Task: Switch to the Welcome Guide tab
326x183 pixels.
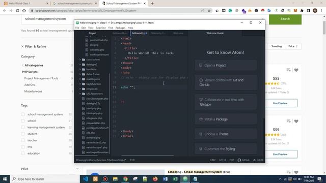Action: pyautogui.click(x=215, y=33)
